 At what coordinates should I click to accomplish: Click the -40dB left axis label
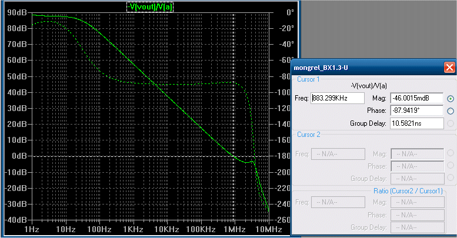(15, 220)
